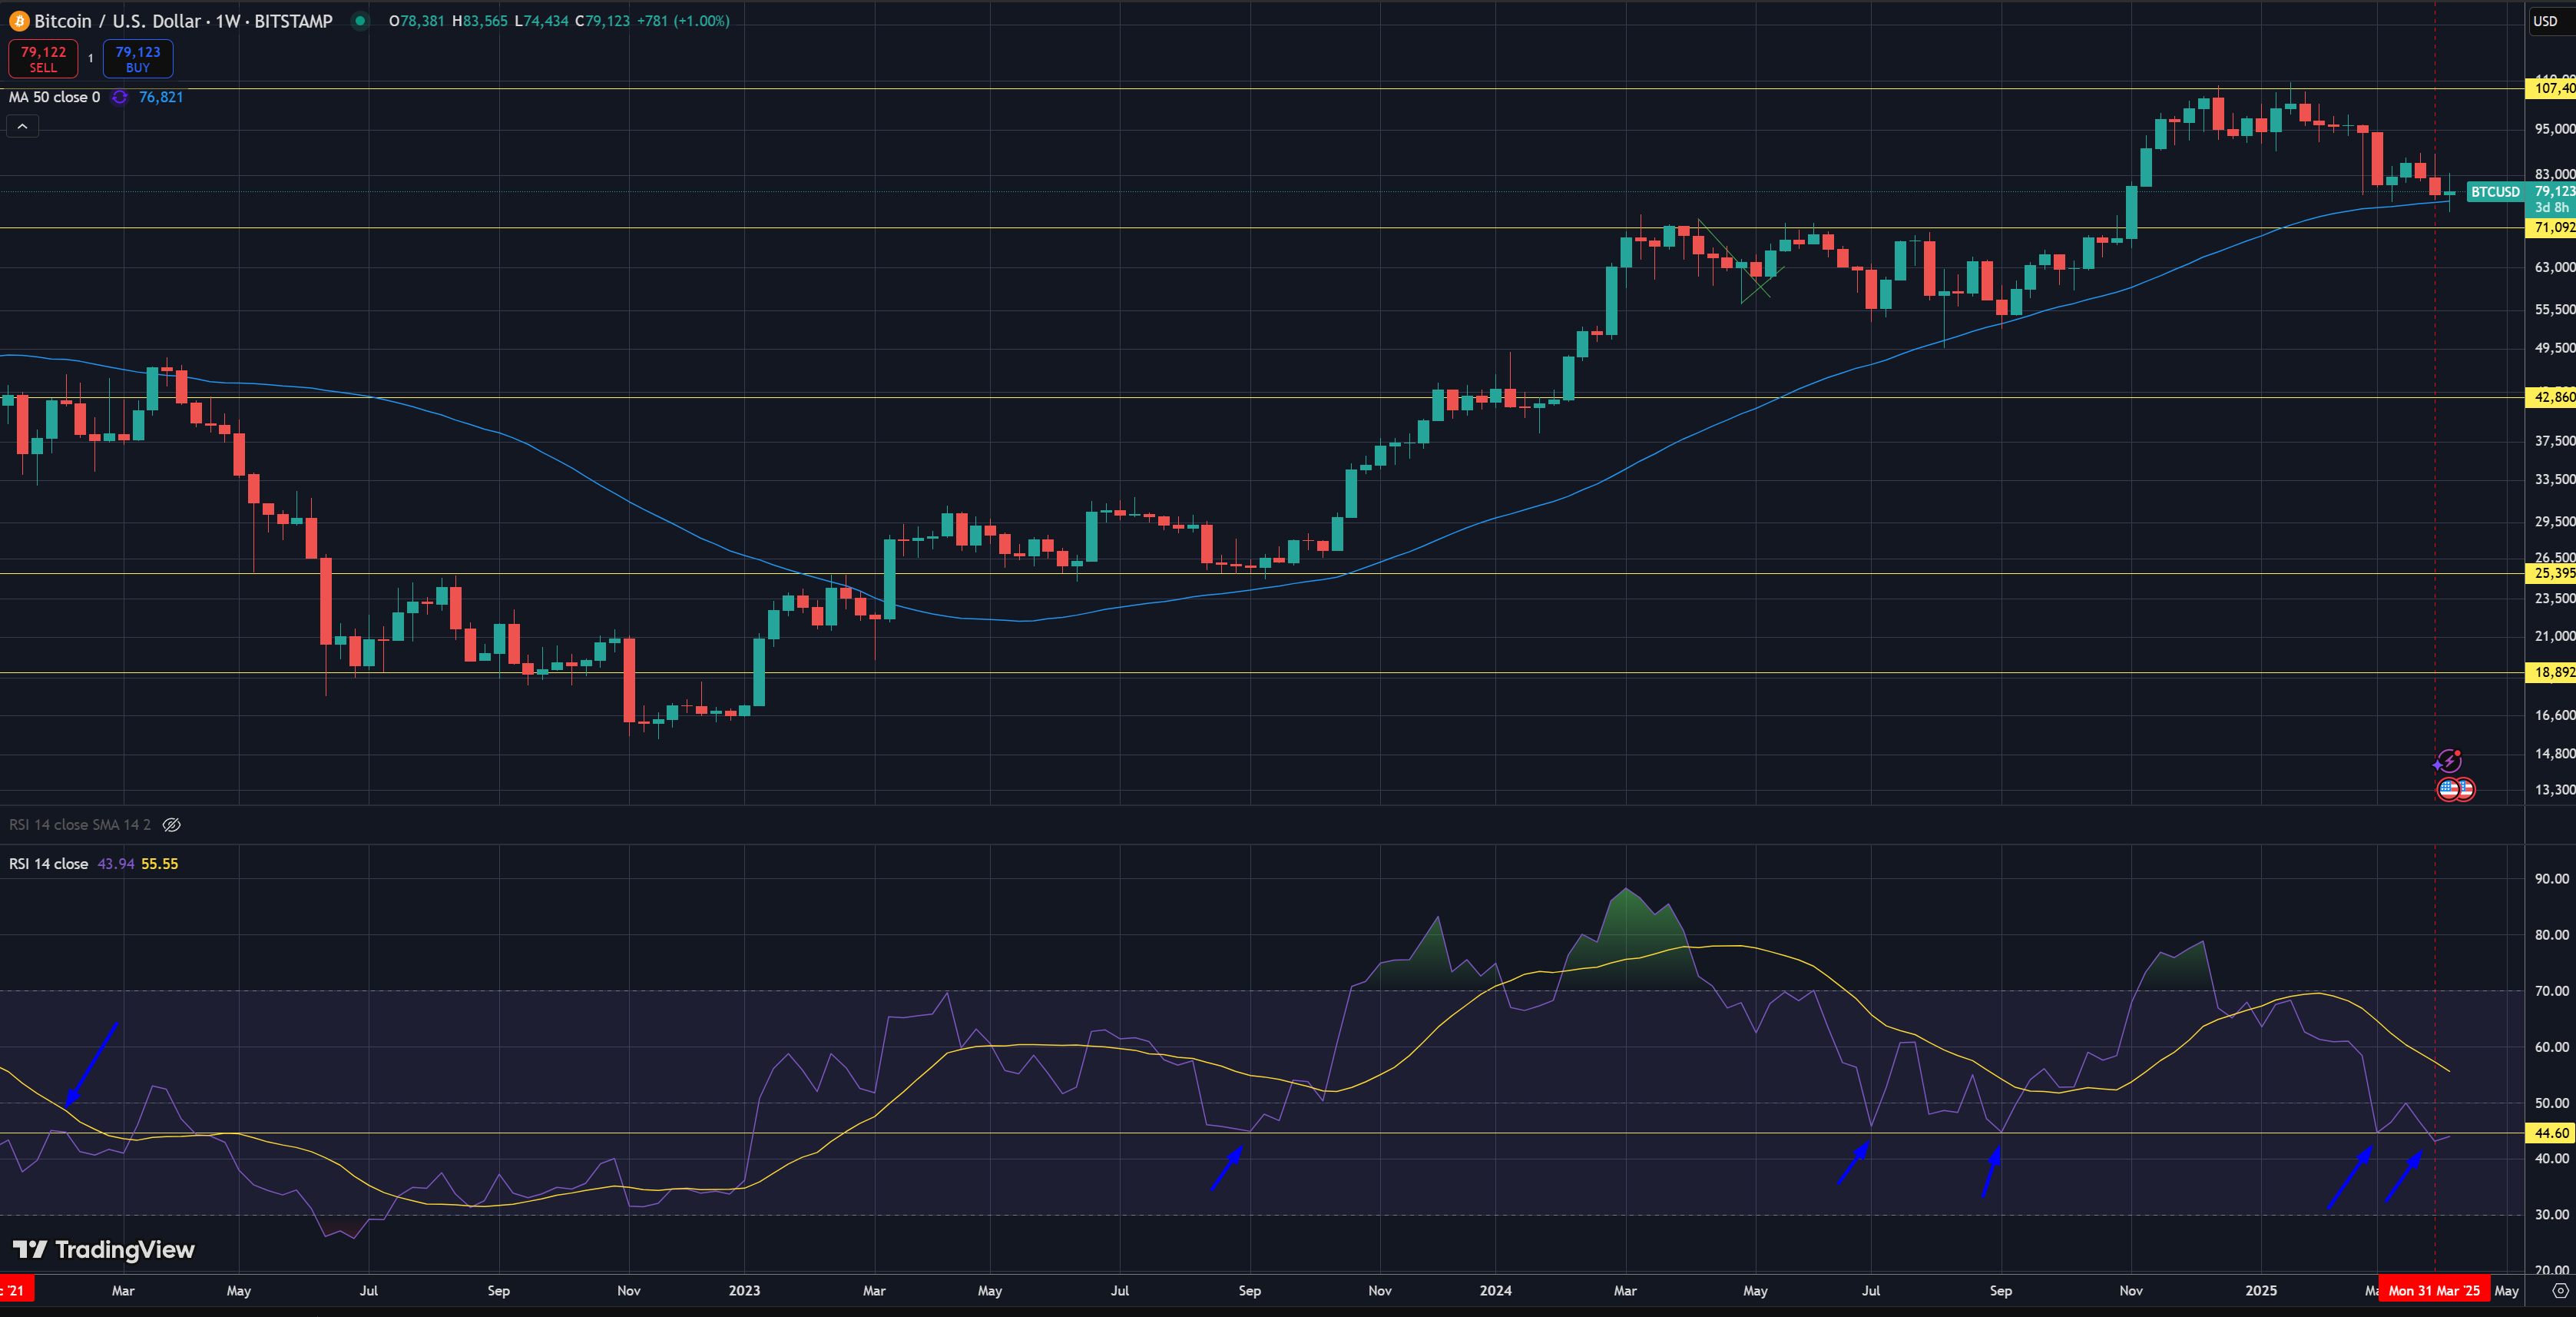2576x1317 pixels.
Task: Click the BUY 79,123 button
Action: coord(138,59)
